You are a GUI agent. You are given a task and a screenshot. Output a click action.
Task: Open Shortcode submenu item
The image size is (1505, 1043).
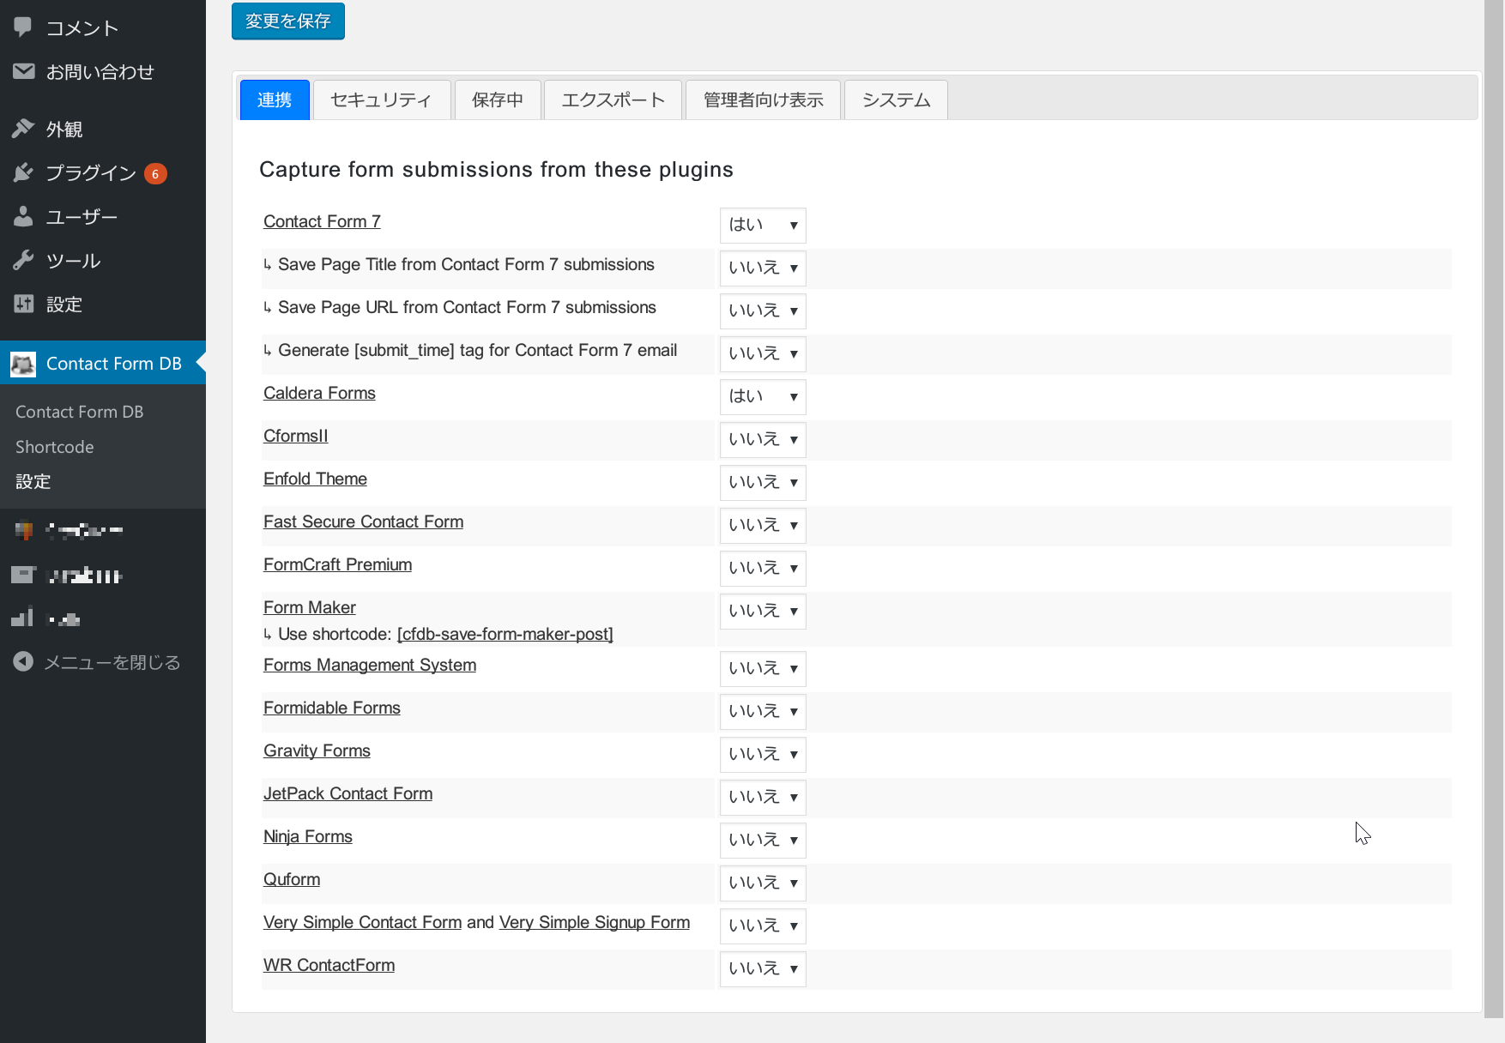[55, 447]
